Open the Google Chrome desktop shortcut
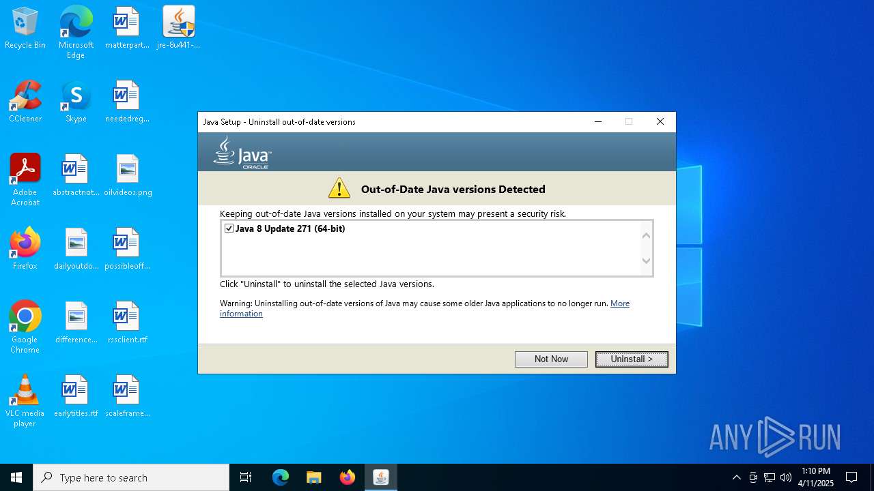This screenshot has height=491, width=874. point(25,327)
